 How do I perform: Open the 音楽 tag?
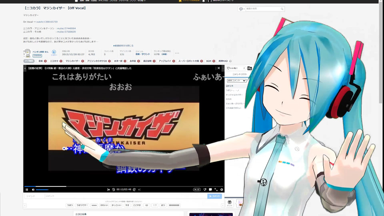(x=41, y=61)
